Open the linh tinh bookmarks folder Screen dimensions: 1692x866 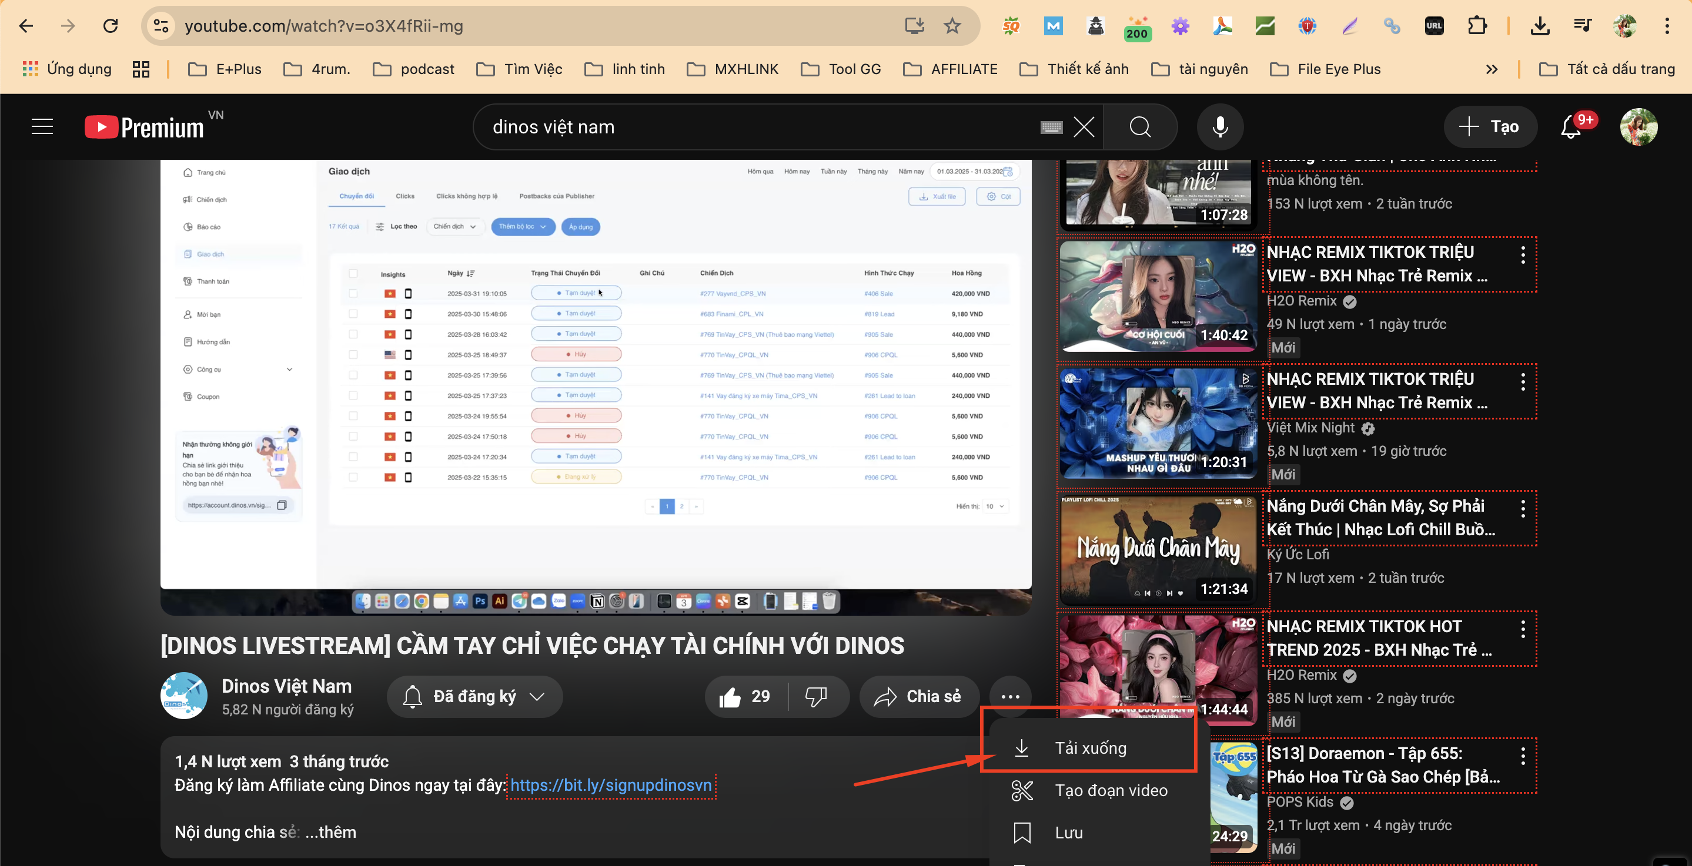tap(624, 69)
